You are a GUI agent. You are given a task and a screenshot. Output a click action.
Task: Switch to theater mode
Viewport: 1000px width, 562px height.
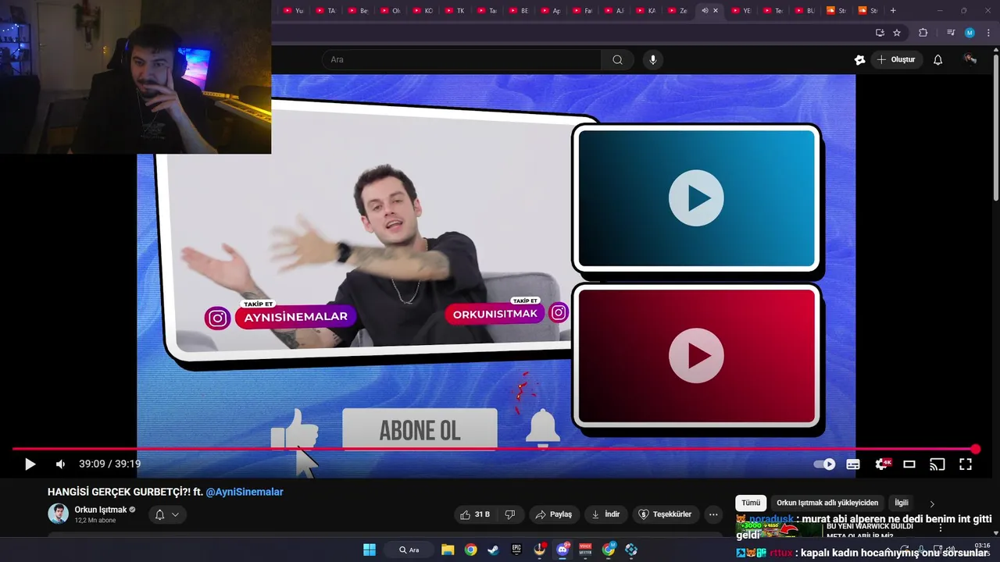[909, 464]
